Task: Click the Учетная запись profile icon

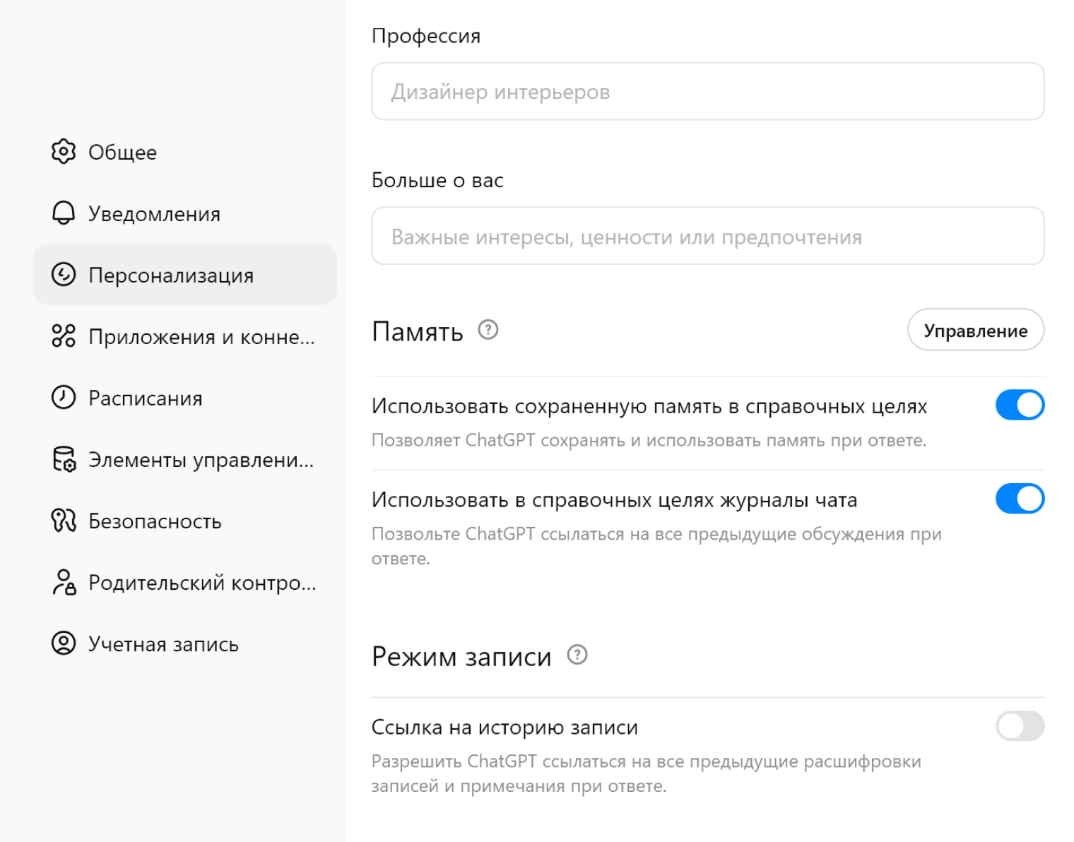Action: pyautogui.click(x=64, y=644)
